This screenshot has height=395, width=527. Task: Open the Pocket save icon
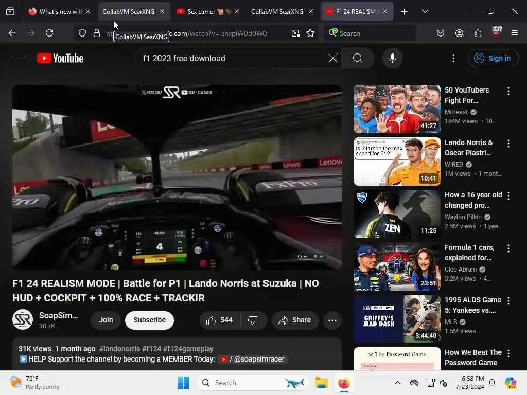pos(441,33)
